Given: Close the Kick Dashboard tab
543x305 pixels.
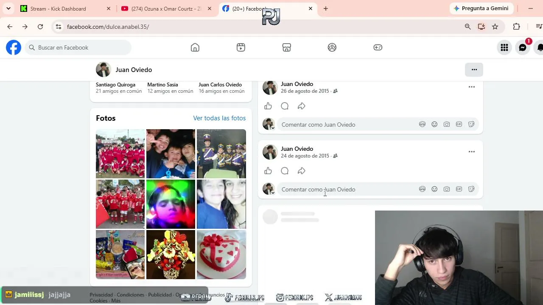Looking at the screenshot, I should 109,8.
